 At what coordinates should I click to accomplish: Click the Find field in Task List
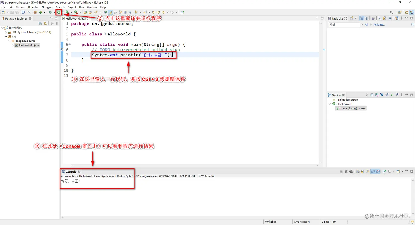(344, 24)
